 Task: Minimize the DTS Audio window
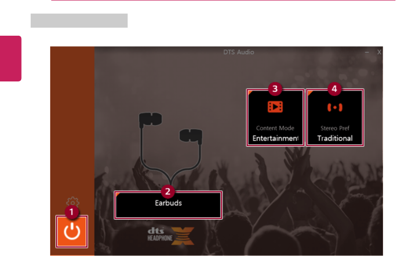click(x=367, y=52)
